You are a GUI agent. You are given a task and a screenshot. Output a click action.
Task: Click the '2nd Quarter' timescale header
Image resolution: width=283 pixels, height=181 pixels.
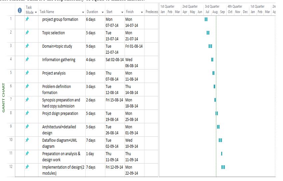click(x=190, y=6)
